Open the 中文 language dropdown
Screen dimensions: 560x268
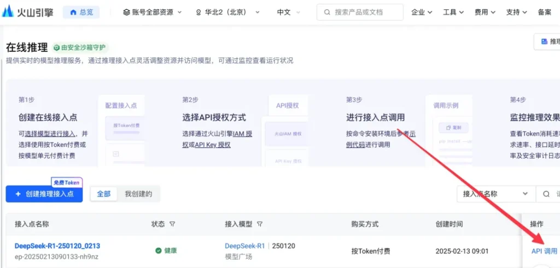point(289,12)
